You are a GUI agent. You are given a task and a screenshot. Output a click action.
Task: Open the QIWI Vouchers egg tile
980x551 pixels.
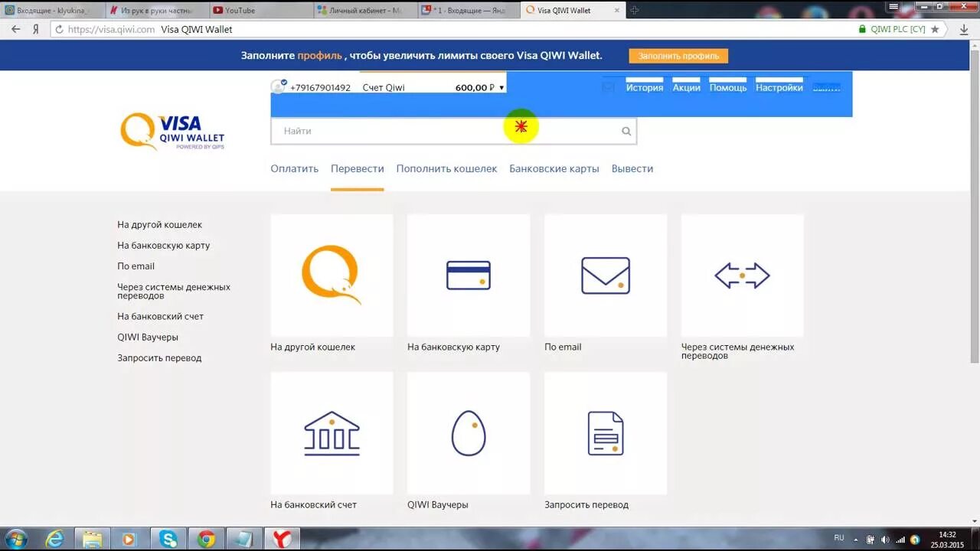click(x=469, y=433)
